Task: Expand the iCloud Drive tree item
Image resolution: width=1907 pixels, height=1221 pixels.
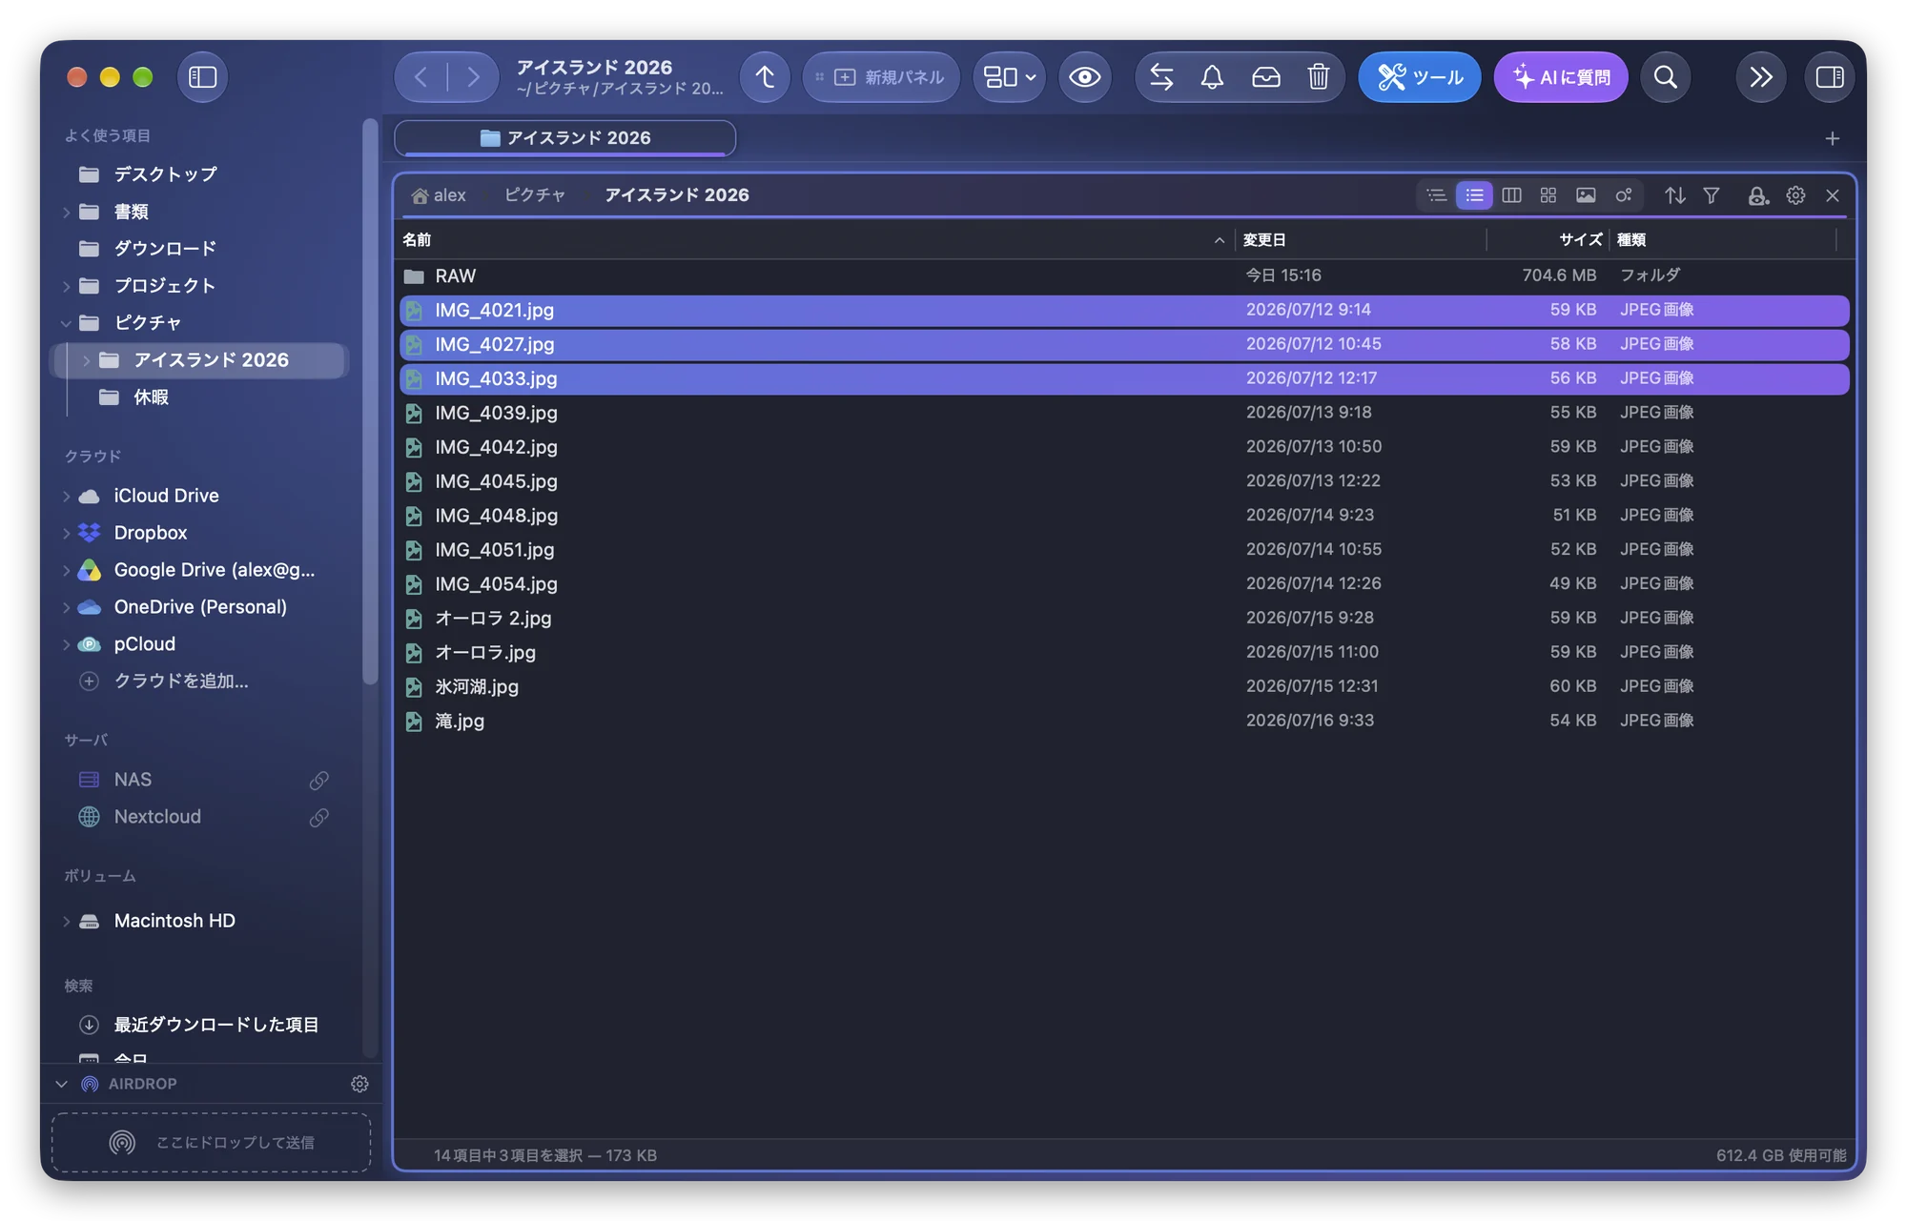Action: [x=67, y=496]
